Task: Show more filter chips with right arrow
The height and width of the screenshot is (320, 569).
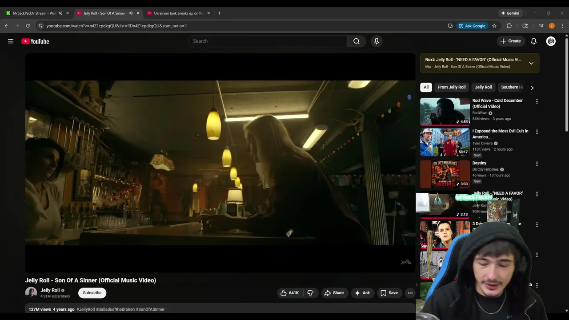Action: (x=532, y=88)
